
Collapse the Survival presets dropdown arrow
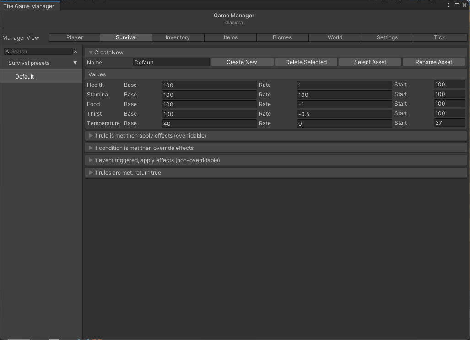click(x=75, y=63)
